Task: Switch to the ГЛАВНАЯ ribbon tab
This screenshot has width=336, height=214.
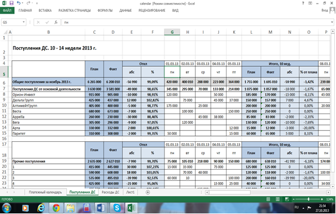Action: [25, 11]
